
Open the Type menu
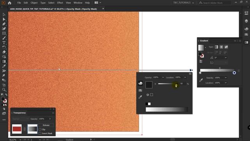click(43, 3)
